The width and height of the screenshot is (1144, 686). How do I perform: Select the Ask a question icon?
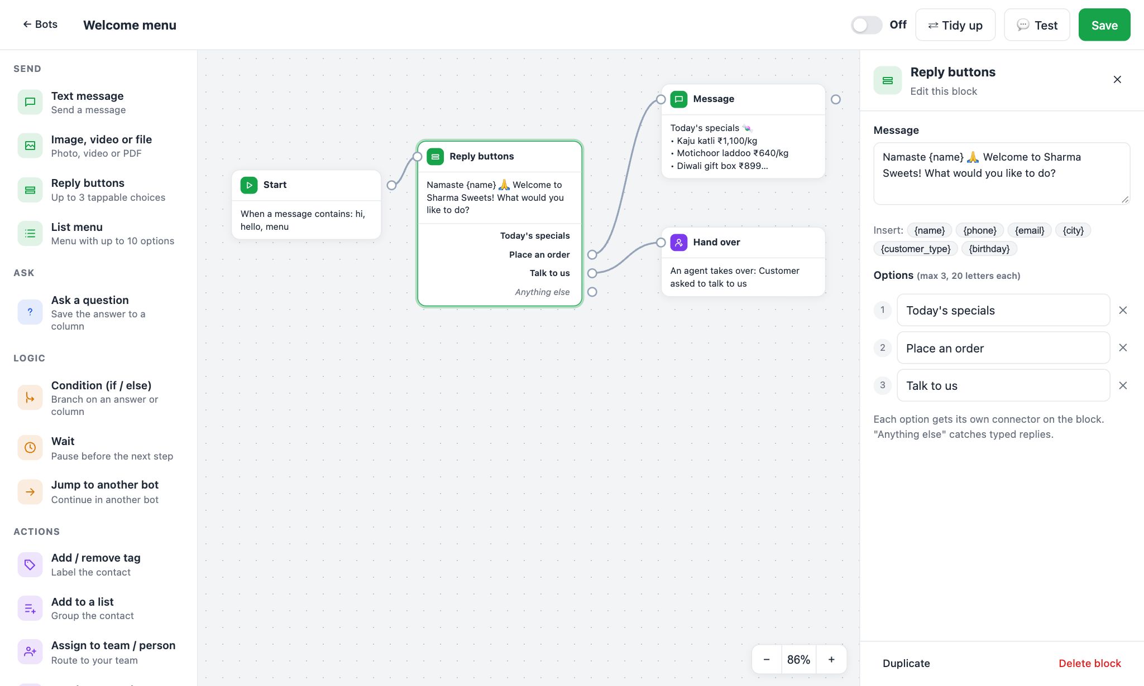click(x=30, y=312)
